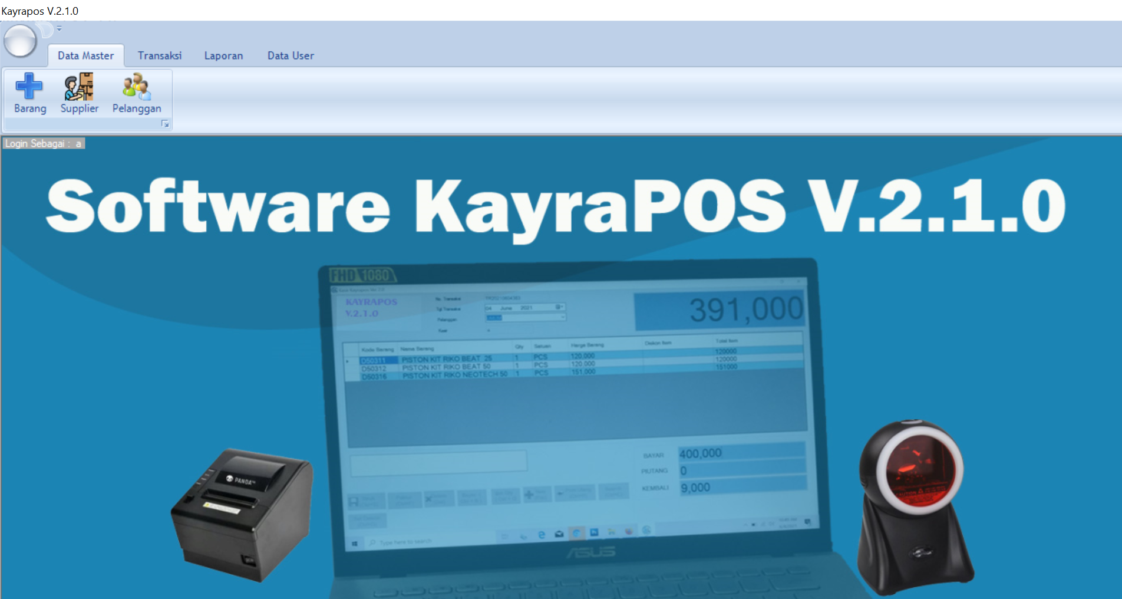The height and width of the screenshot is (599, 1122).
Task: Click the Software KayraPOS V.2.1.0 banner heading
Action: click(x=556, y=206)
